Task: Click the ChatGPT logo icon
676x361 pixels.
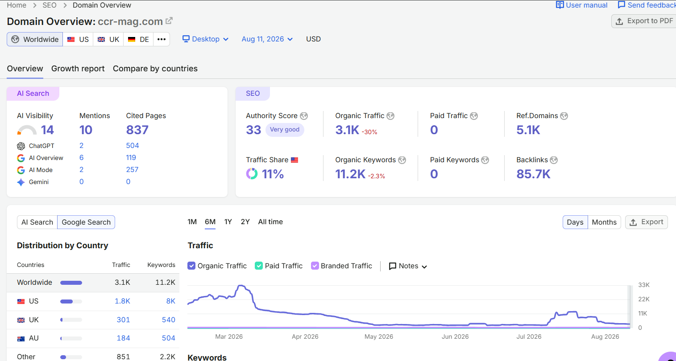Action: coord(21,146)
